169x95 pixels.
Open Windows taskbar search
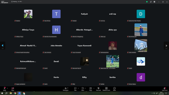pos(6,93)
